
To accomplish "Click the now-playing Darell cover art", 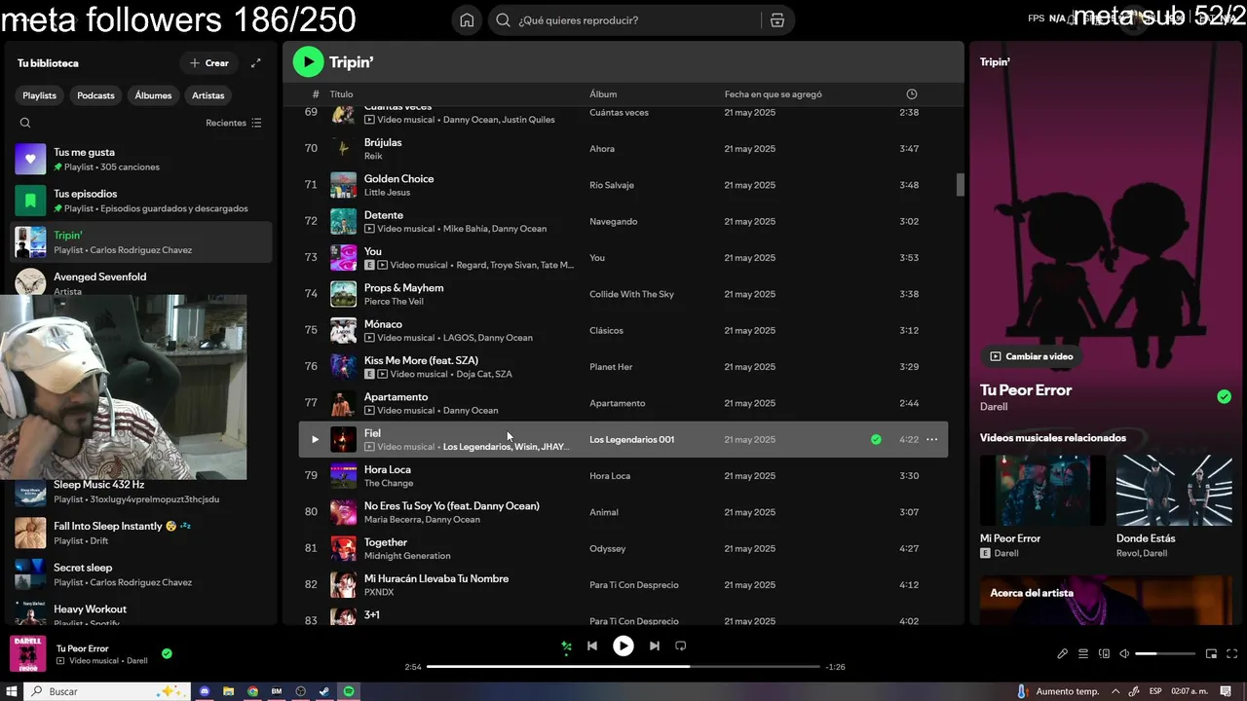I will 28,653.
